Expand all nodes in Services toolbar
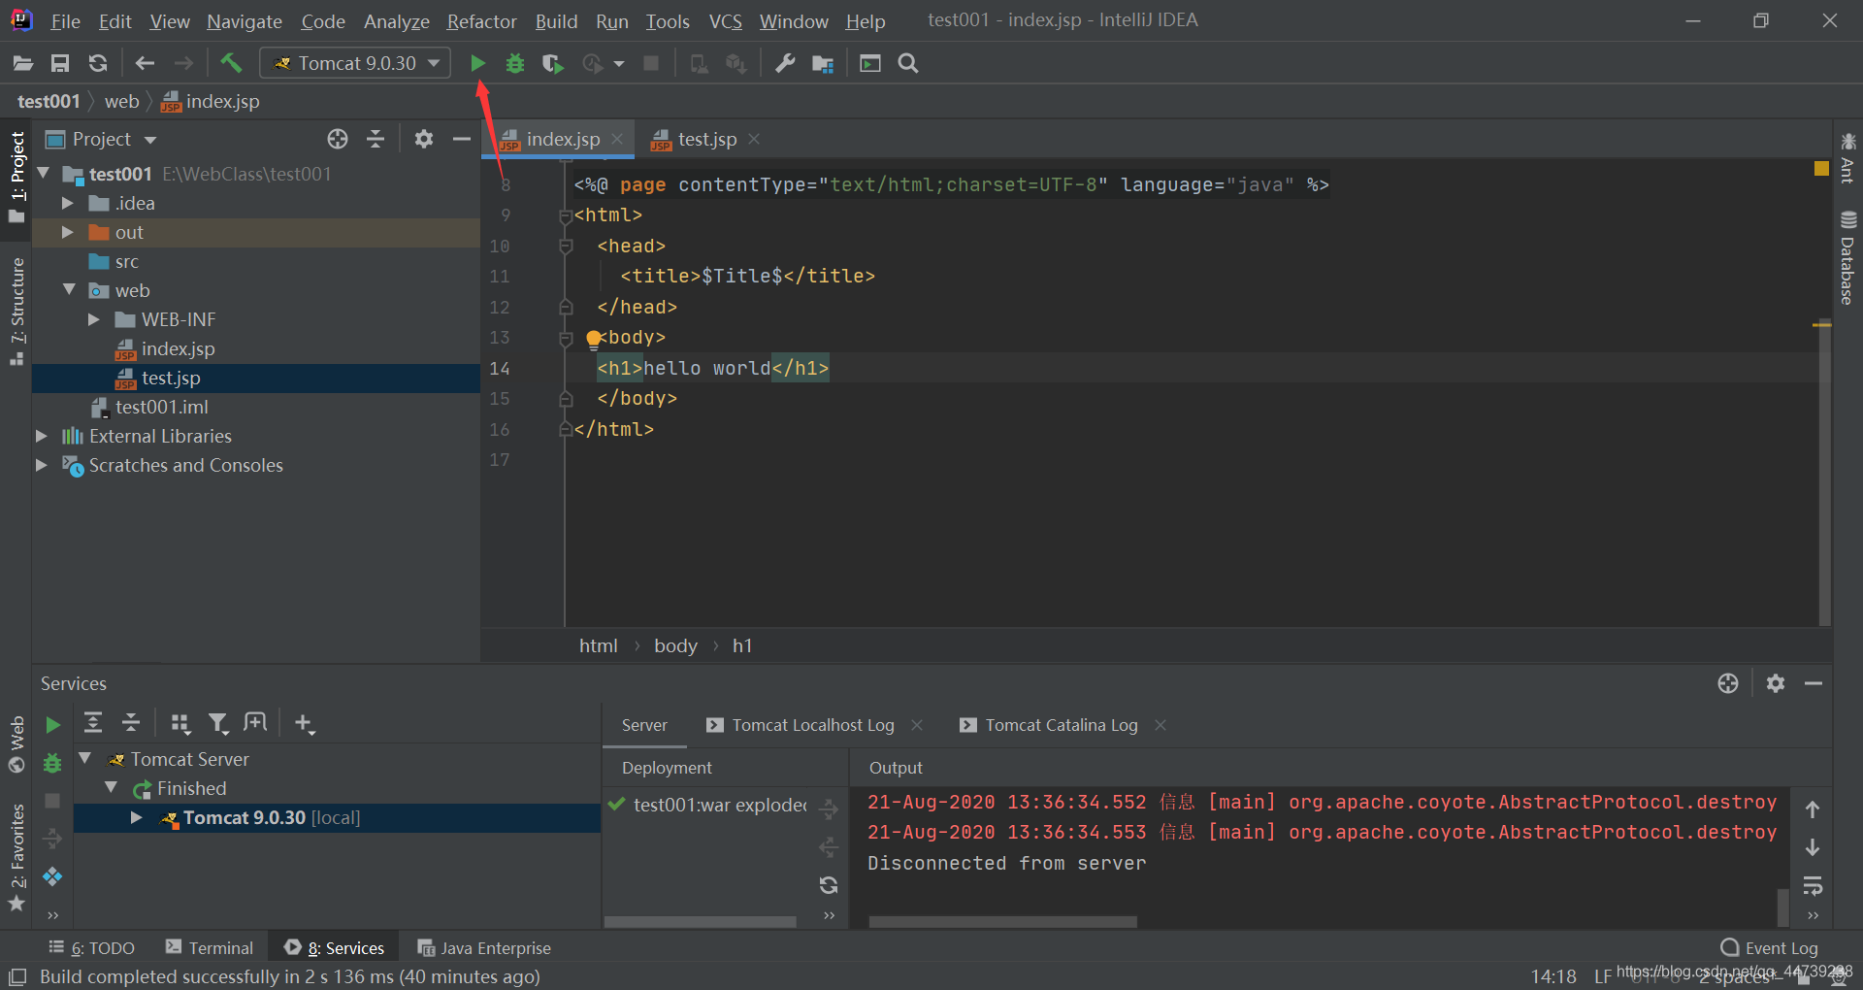Viewport: 1863px width, 990px height. [x=93, y=722]
